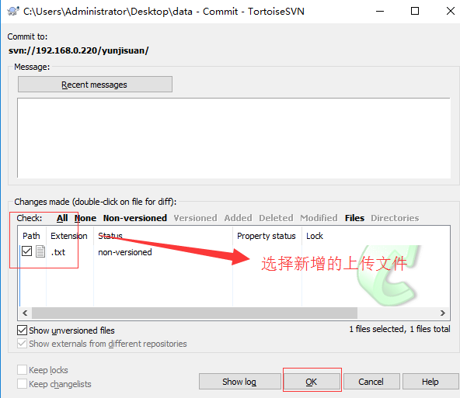Viewport: 460px width, 398px height.
Task: Click the .txt file document icon
Action: (x=40, y=251)
